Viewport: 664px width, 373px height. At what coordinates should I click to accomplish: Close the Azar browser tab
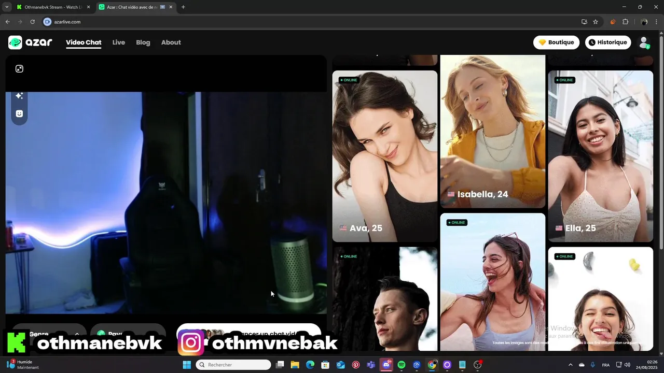coord(171,7)
